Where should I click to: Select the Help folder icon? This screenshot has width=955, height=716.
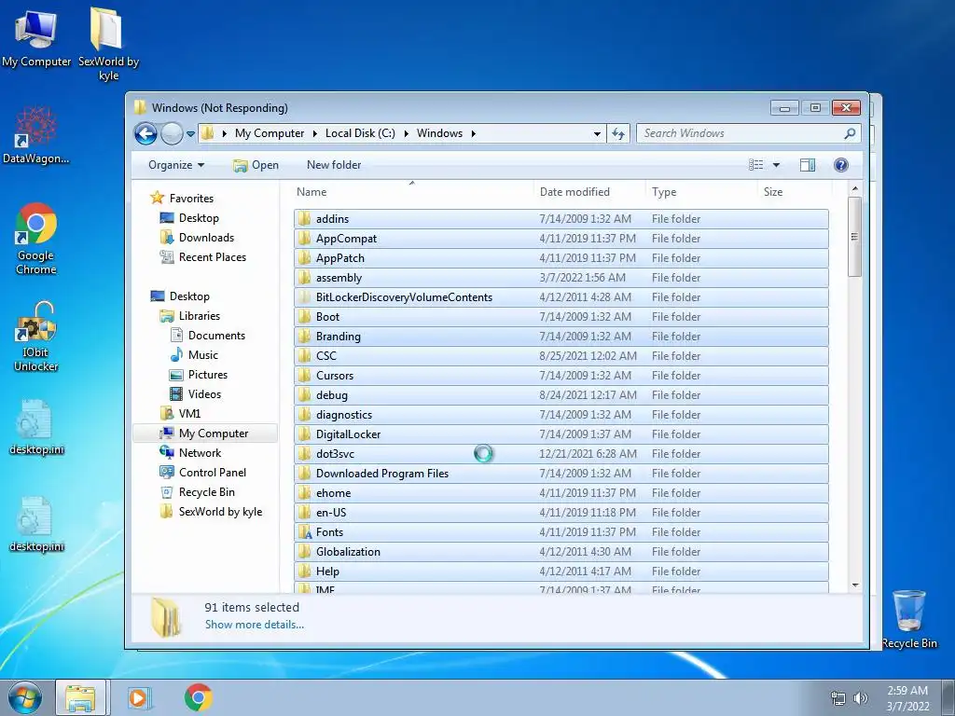[x=305, y=571]
